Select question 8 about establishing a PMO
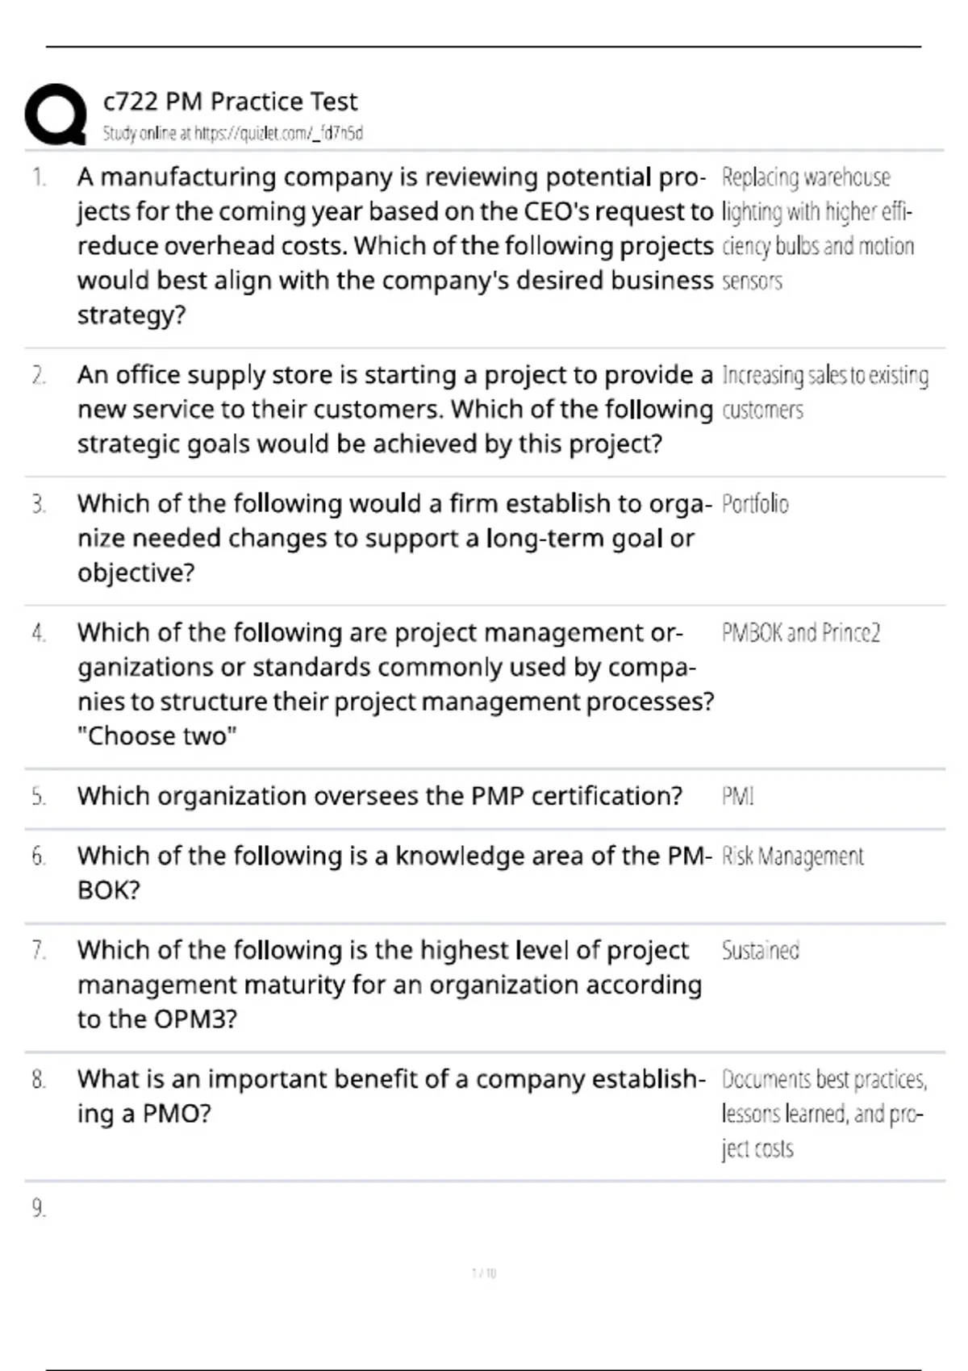Screen dimensions: 968x1371 coord(391,1096)
